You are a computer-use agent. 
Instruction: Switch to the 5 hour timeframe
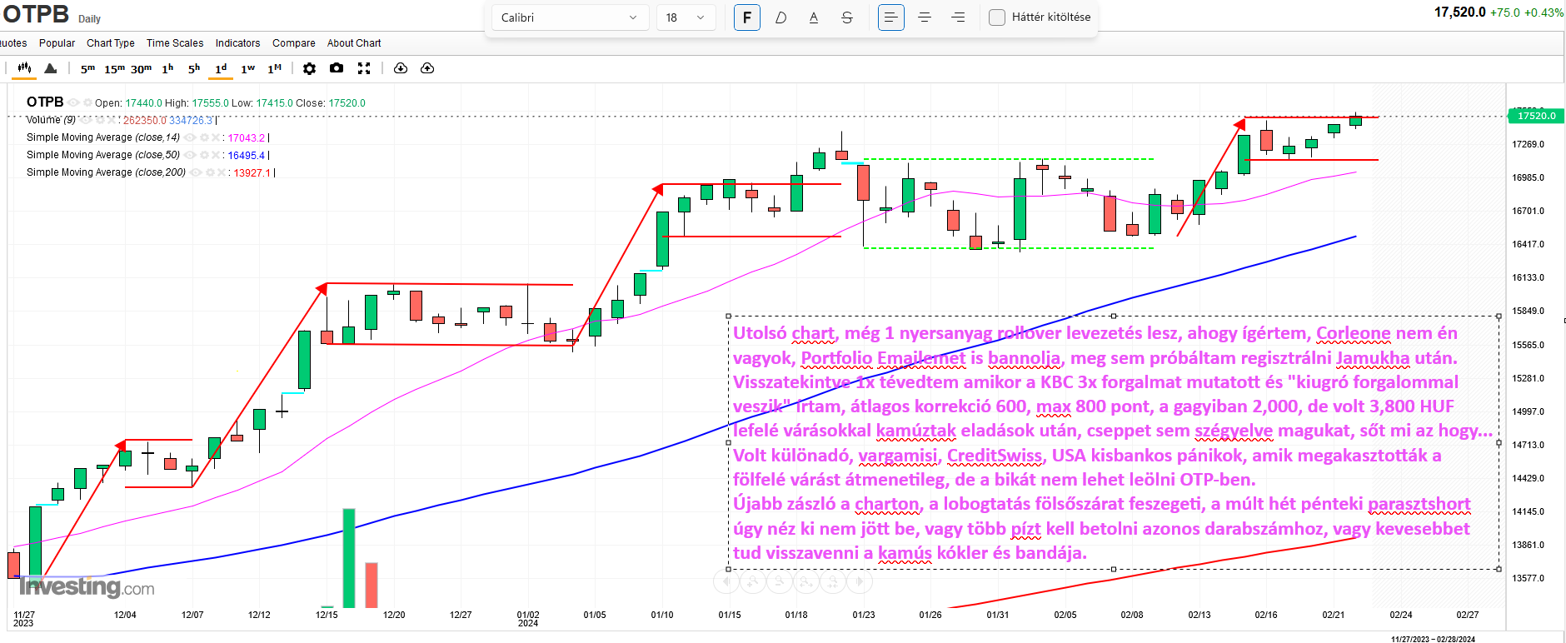pos(194,68)
